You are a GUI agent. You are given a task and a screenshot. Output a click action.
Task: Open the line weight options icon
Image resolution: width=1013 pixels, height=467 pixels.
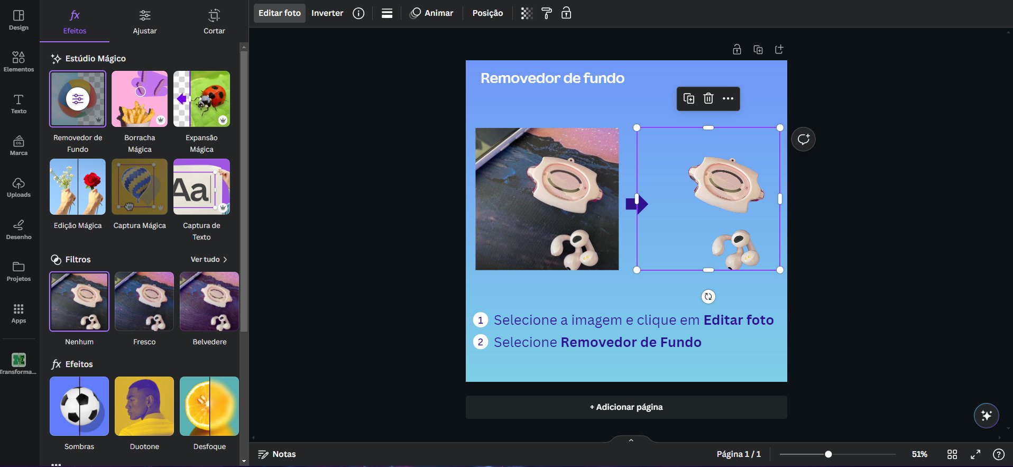pos(387,13)
